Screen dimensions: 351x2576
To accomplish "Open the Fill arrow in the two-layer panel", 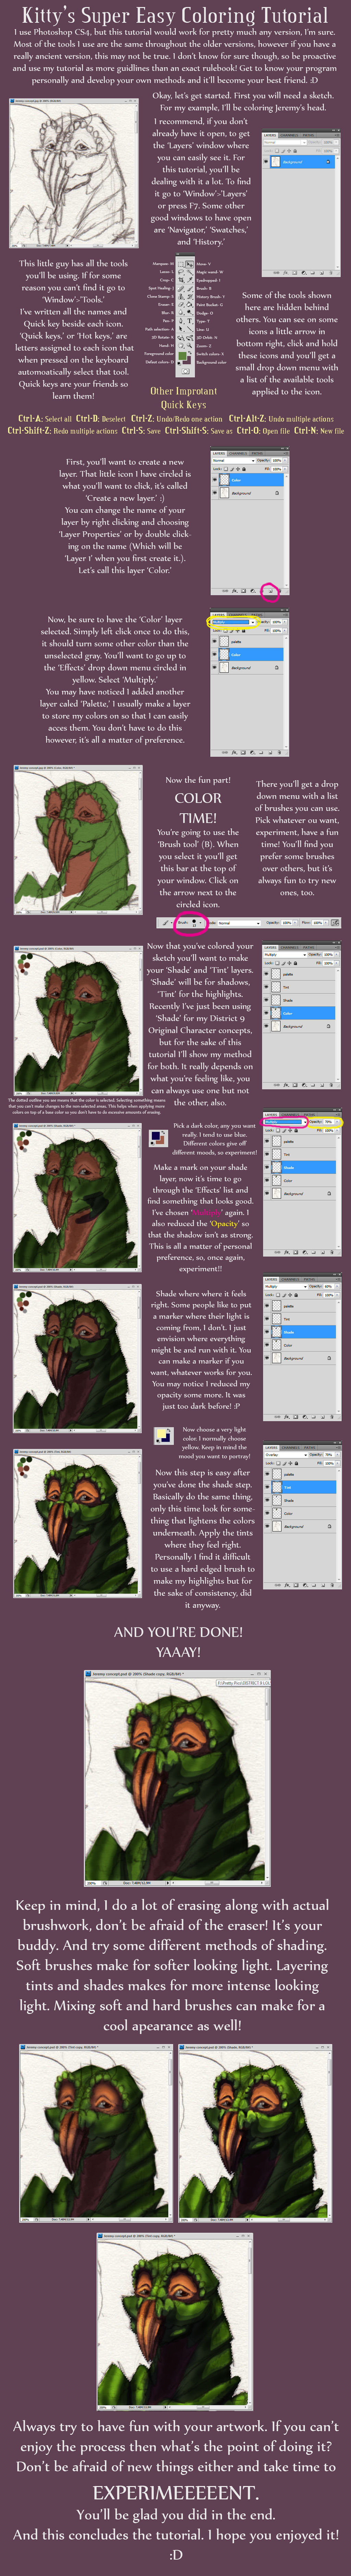I will [285, 469].
